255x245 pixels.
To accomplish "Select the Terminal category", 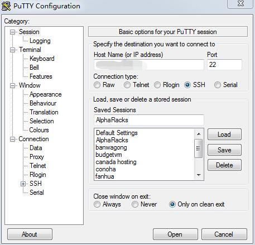I will point(30,50).
